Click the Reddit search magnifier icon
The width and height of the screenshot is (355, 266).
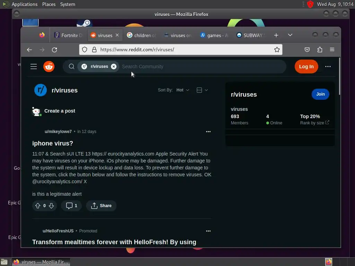point(71,66)
